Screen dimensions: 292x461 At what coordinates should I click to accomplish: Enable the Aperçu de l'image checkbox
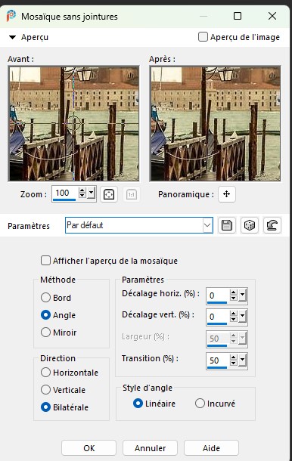point(203,37)
